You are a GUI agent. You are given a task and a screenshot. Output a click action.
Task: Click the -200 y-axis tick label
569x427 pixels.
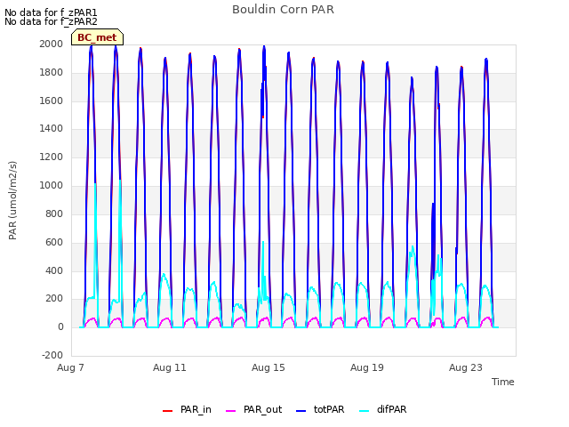point(52,355)
